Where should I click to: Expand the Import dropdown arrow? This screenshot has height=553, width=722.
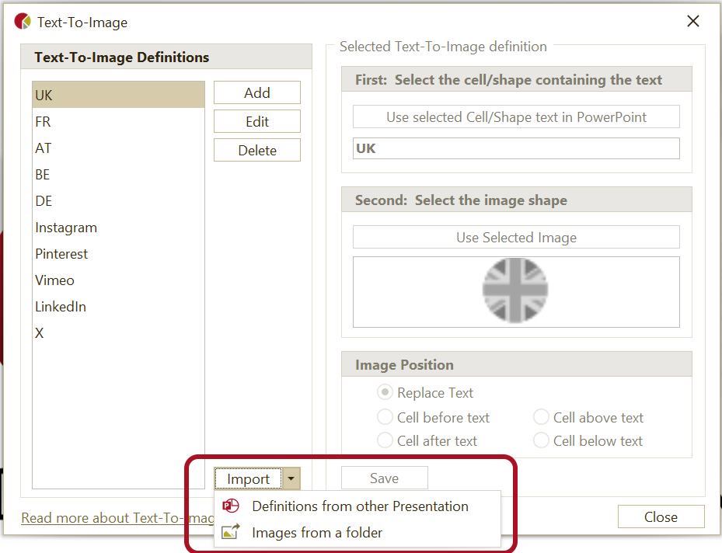291,479
